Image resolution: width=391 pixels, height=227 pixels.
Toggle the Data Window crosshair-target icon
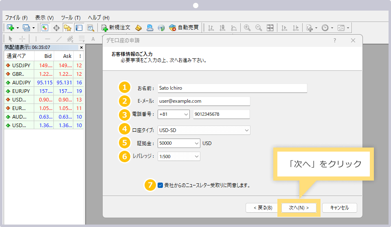[x=56, y=28]
